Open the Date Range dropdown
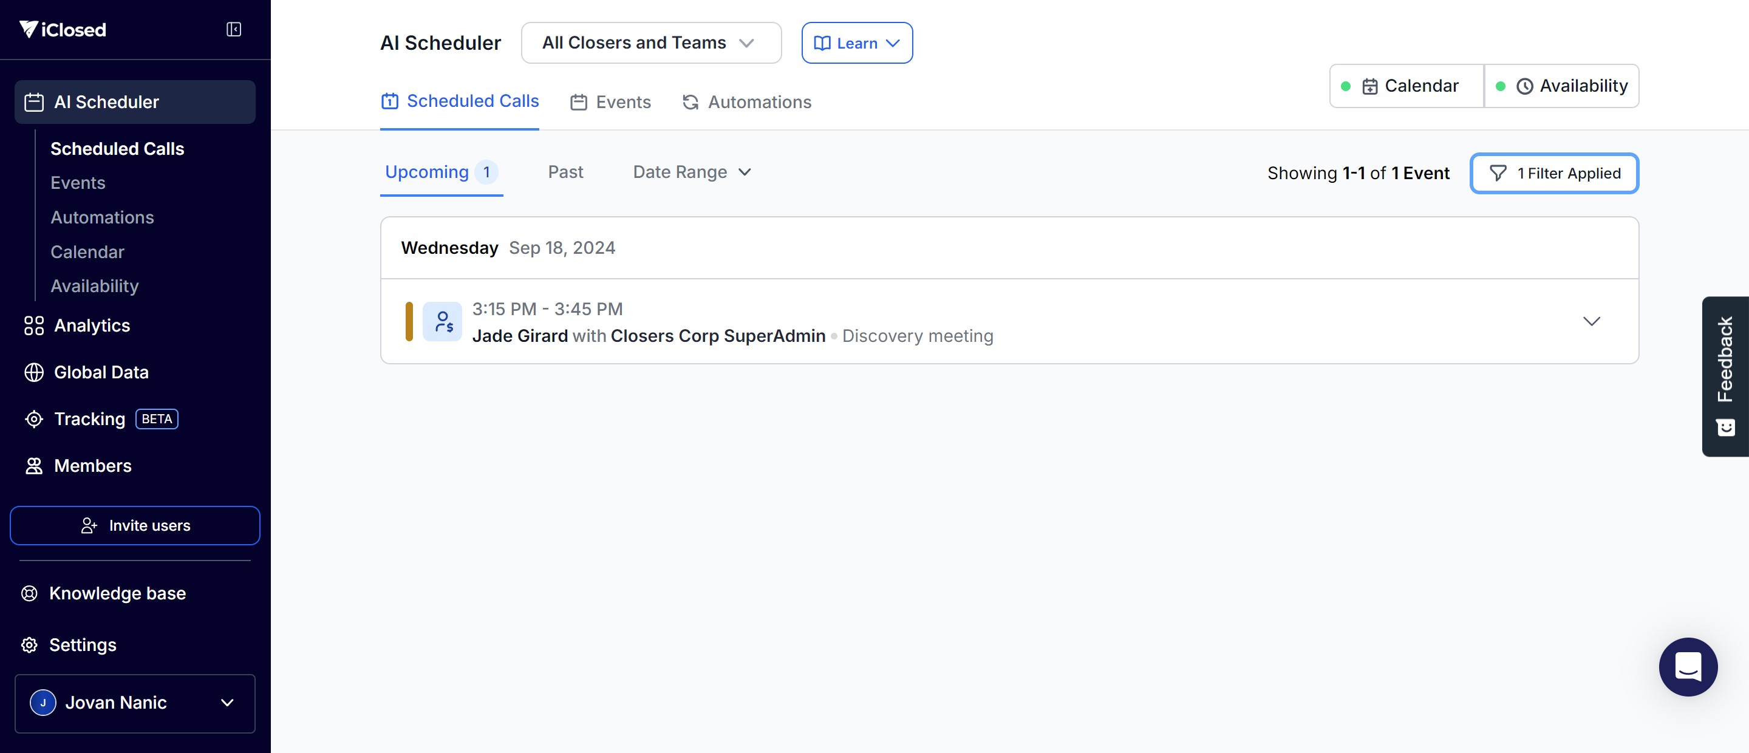Viewport: 1749px width, 753px height. point(691,172)
